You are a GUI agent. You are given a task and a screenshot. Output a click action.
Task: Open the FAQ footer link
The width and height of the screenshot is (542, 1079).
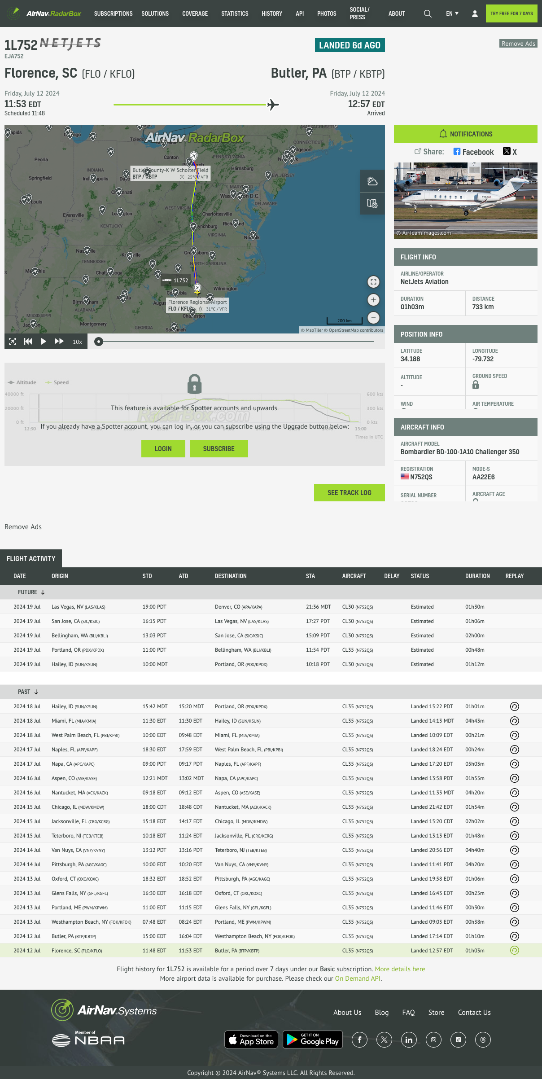point(408,1013)
